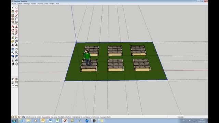Viewport: 219px width, 123px height.
Task: Open Internet Explorer from the taskbar
Action: tap(21, 121)
